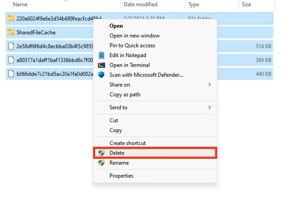
Task: Click the admin shield icon next to Rename
Action: [101, 163]
